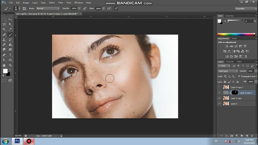Add Color Balance adjustment

click(229, 51)
